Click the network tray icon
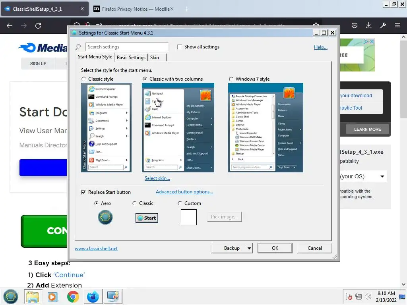 point(359,297)
